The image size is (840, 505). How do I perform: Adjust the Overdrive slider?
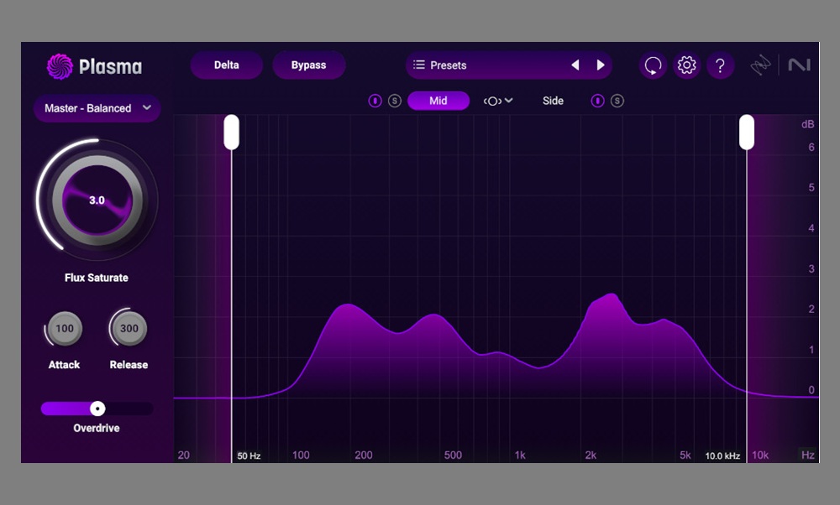coord(97,409)
